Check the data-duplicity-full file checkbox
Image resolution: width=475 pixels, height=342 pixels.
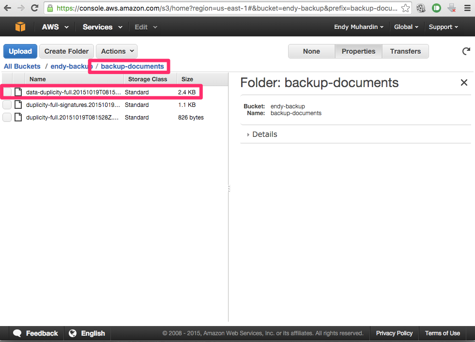[x=7, y=92]
